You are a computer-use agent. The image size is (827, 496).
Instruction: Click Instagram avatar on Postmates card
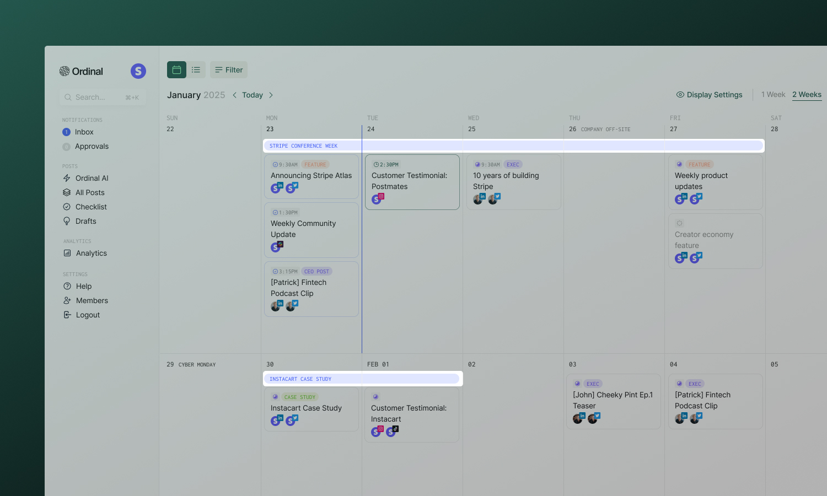coord(377,198)
